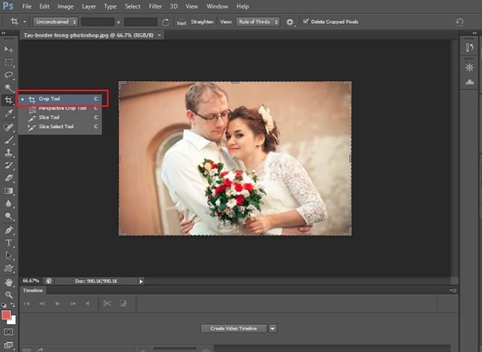Open the Adjustments panel icon
The height and width of the screenshot is (352, 482).
pos(469,67)
